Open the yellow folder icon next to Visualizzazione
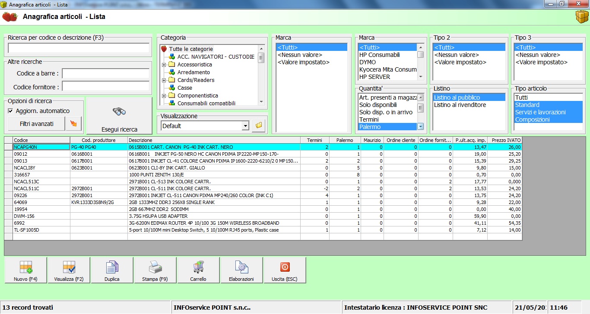This screenshot has height=314, width=590. click(x=259, y=126)
